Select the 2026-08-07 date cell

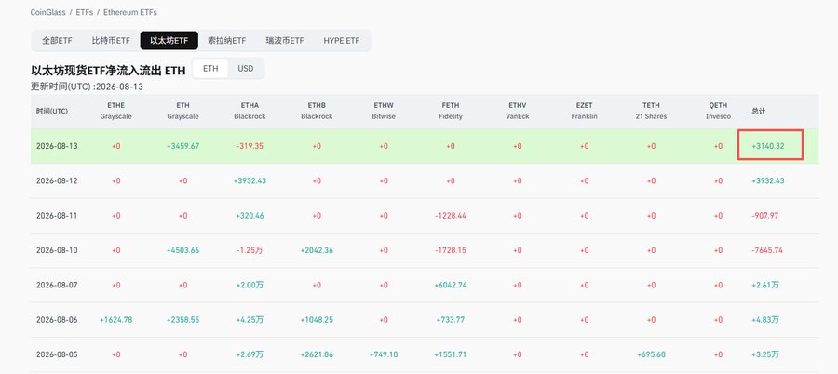pyautogui.click(x=57, y=285)
